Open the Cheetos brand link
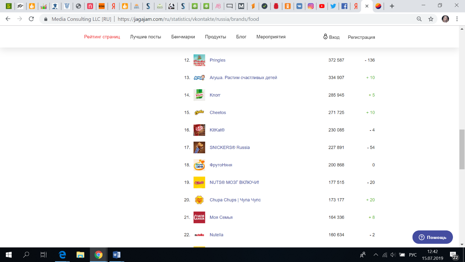This screenshot has width=465, height=262. 218,113
